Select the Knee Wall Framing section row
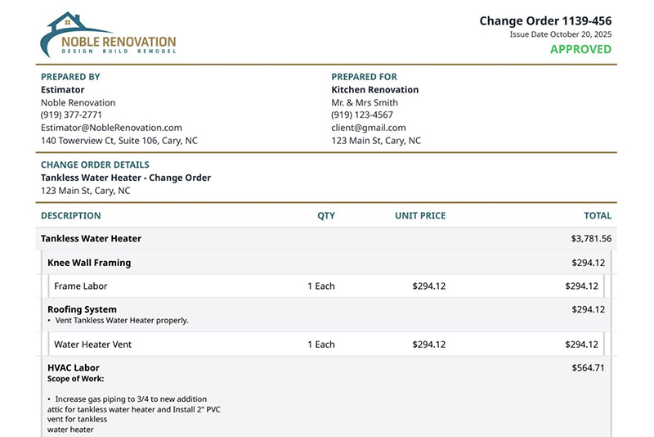 (89, 263)
